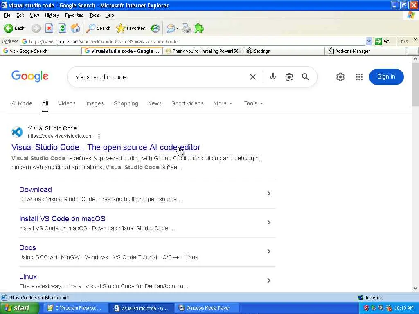Image resolution: width=419 pixels, height=314 pixels.
Task: Select the Shopping search filter
Action: tap(126, 103)
